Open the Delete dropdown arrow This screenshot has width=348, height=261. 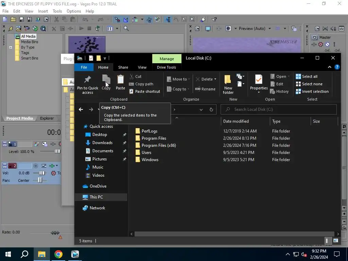(x=215, y=79)
